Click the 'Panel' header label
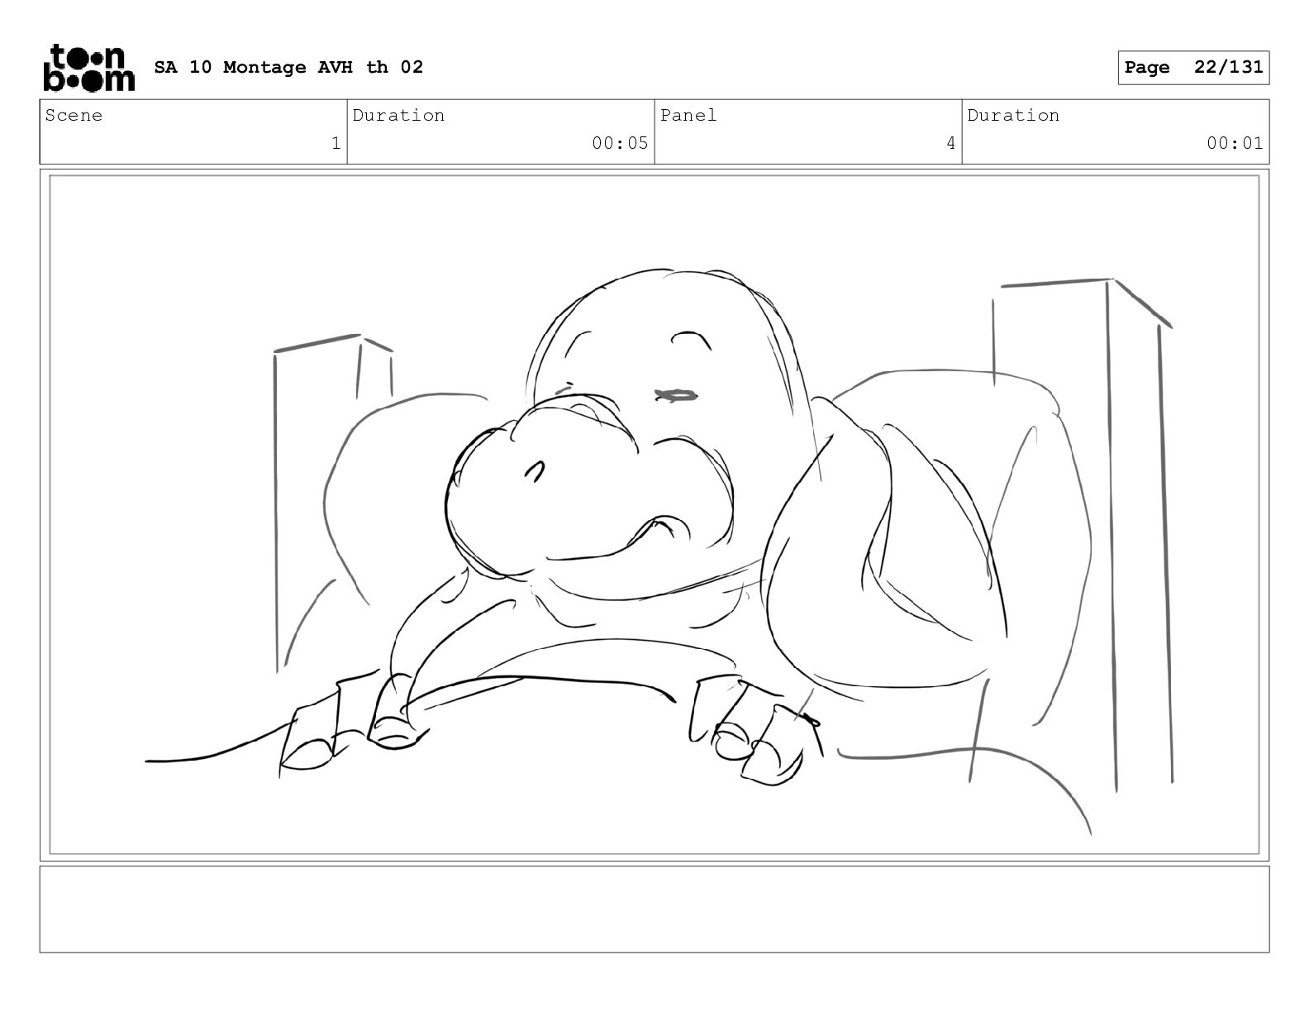The height and width of the screenshot is (1012, 1309). pos(688,116)
